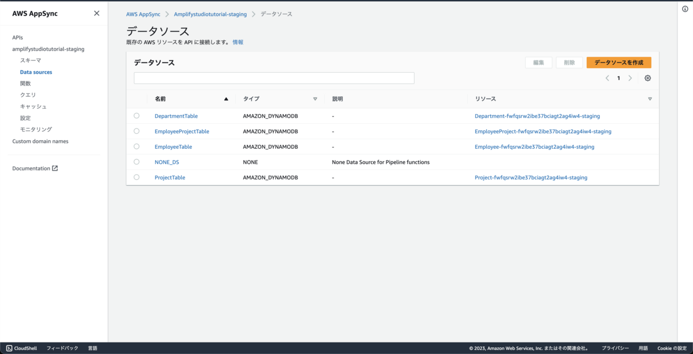Open Cookie の設定 in the footer
This screenshot has width=693, height=354.
(672, 348)
